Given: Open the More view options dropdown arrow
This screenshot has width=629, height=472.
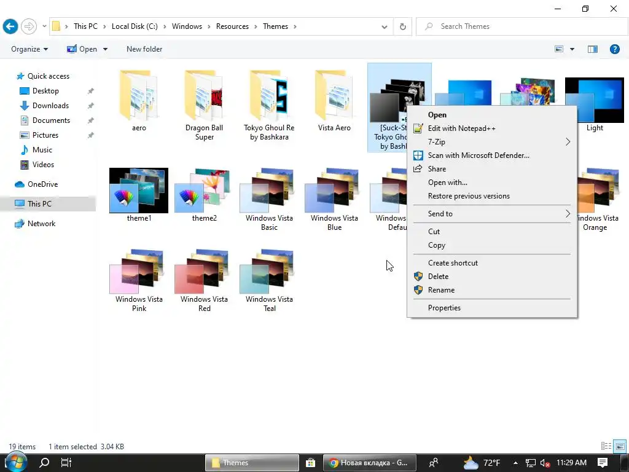Looking at the screenshot, I should 572,49.
